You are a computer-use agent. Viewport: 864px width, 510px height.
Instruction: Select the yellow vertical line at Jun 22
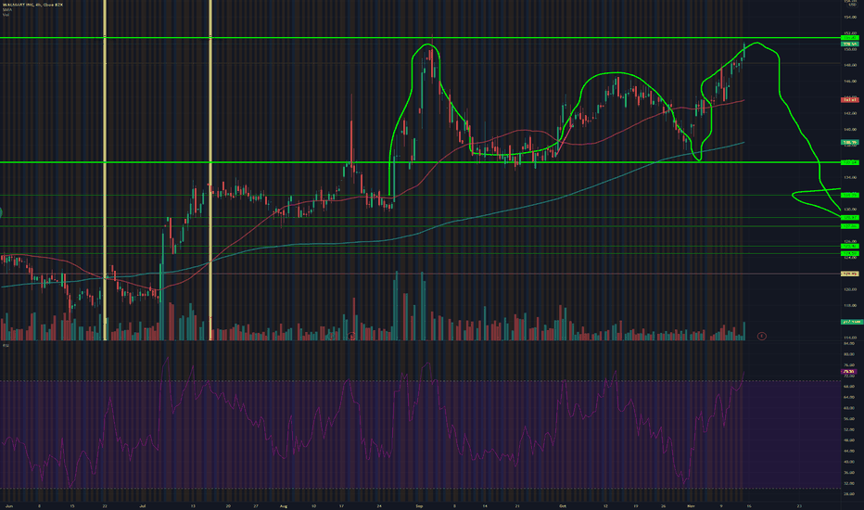(105, 170)
